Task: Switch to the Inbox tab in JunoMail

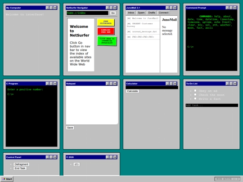Action: tap(131, 13)
